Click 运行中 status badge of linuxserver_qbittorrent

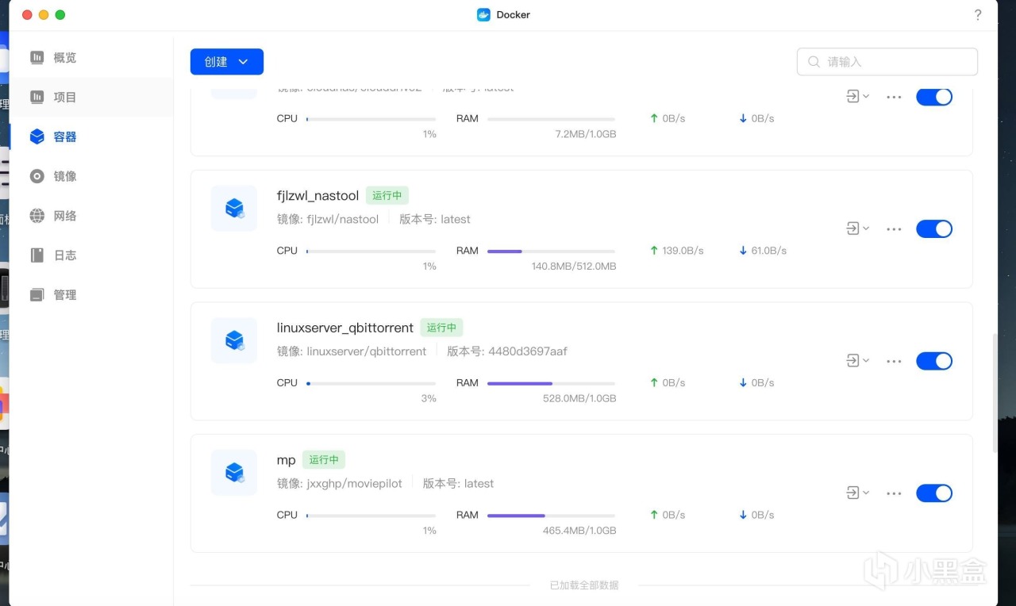tap(441, 328)
